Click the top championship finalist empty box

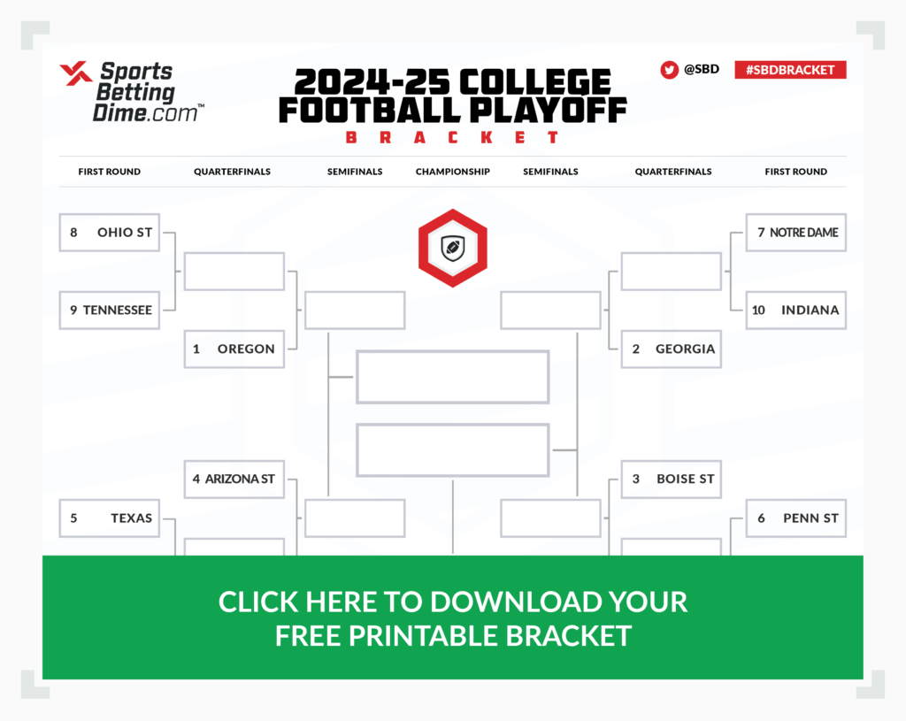coord(452,377)
